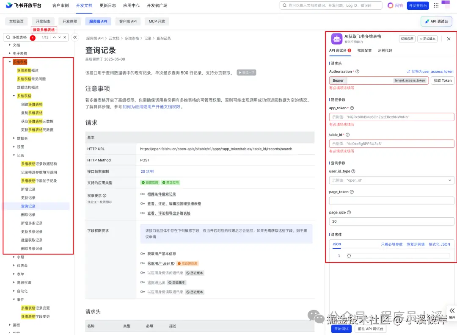Click the API 调试台 button
457x335 pixels.
(436, 21)
